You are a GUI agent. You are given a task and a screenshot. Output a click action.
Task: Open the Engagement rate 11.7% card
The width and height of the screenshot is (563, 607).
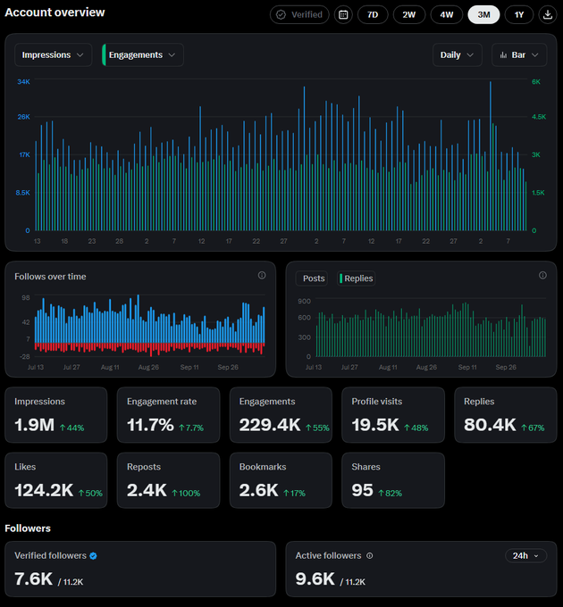168,414
